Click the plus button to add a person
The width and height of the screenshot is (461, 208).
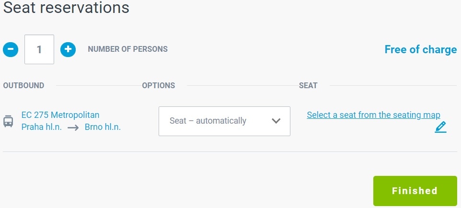pyautogui.click(x=68, y=49)
